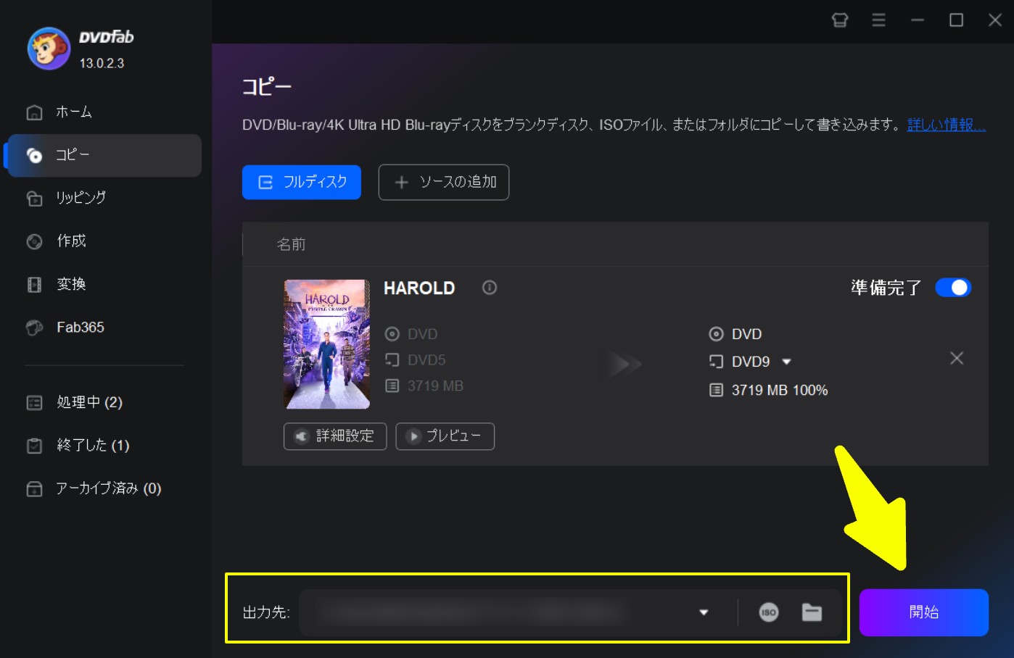Viewport: 1014px width, 658px height.
Task: Show the finished tasks (終了した) list
Action: 78,445
